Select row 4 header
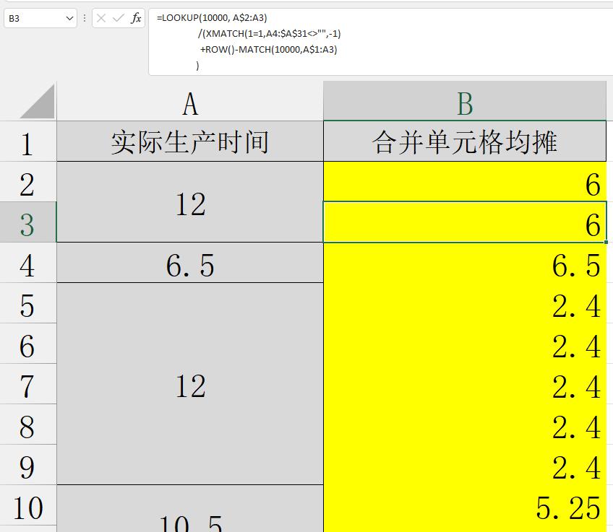This screenshot has height=532, width=613. [x=28, y=262]
